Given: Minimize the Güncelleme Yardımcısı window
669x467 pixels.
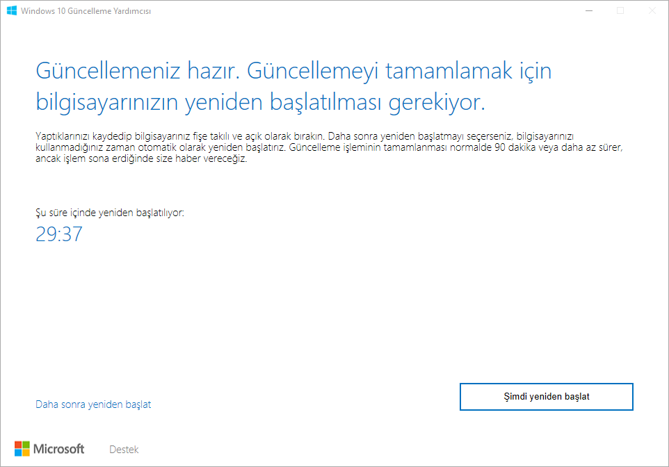Looking at the screenshot, I should click(x=589, y=10).
